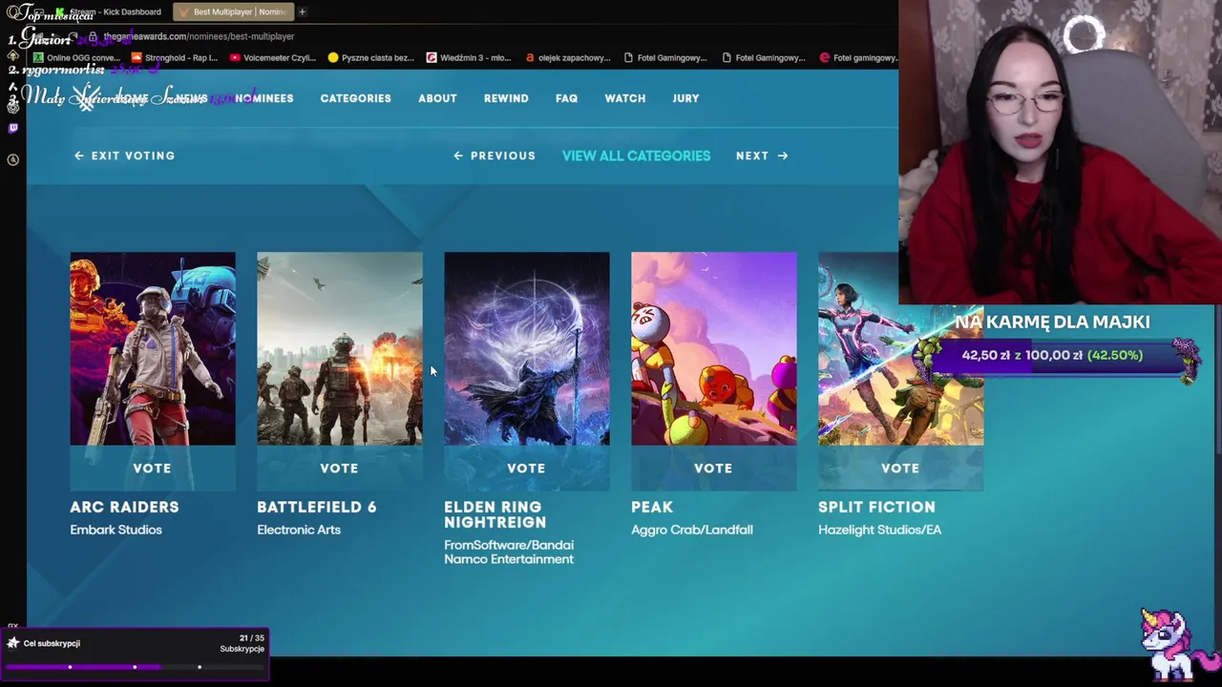Image resolution: width=1222 pixels, height=687 pixels.
Task: Open the olejek zapachowy bookmark
Action: coord(567,57)
